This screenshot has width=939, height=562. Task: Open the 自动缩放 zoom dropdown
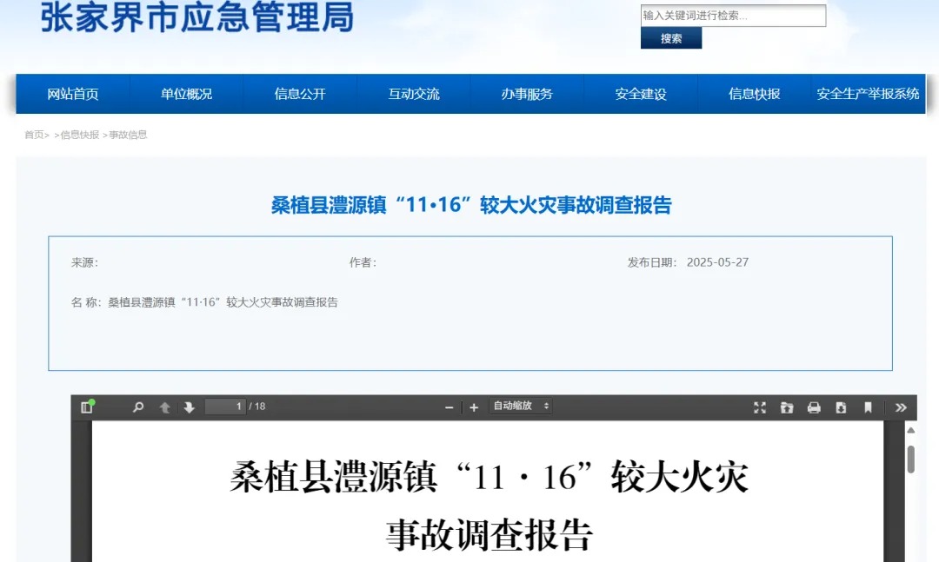pyautogui.click(x=521, y=406)
